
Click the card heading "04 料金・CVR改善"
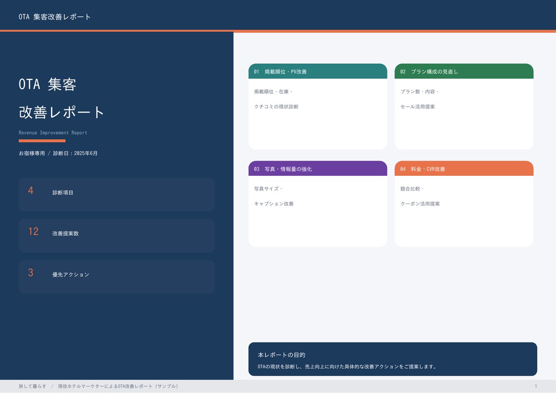(423, 169)
